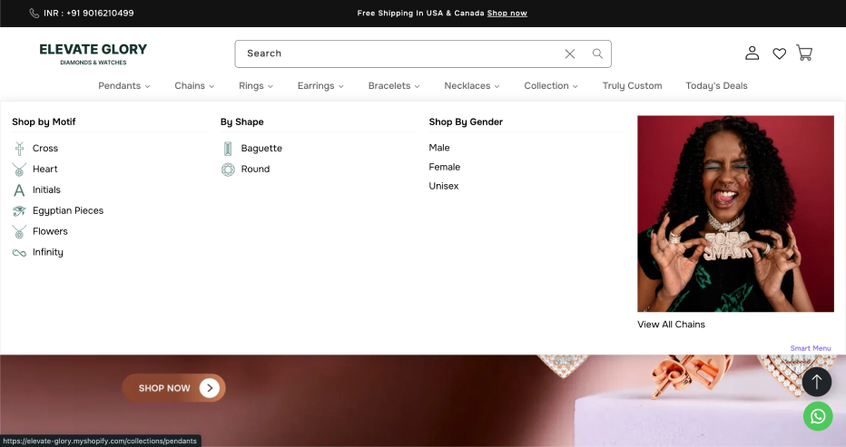This screenshot has height=447, width=846.
Task: Select the Infinity motif link
Action: [47, 252]
